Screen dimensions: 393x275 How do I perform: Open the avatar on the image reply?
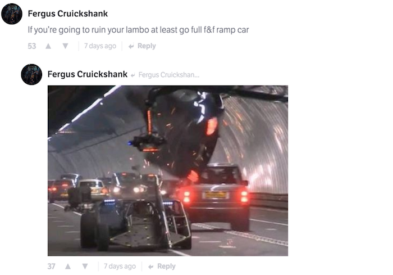pos(31,74)
